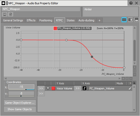
Task: Mute the NPC_Weapon bus with M button
Action: pos(5,14)
